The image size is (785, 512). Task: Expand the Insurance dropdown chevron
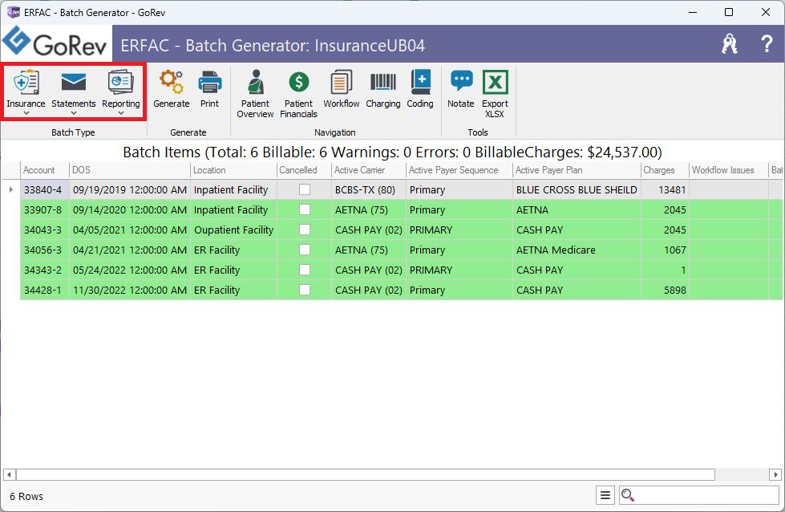point(26,113)
